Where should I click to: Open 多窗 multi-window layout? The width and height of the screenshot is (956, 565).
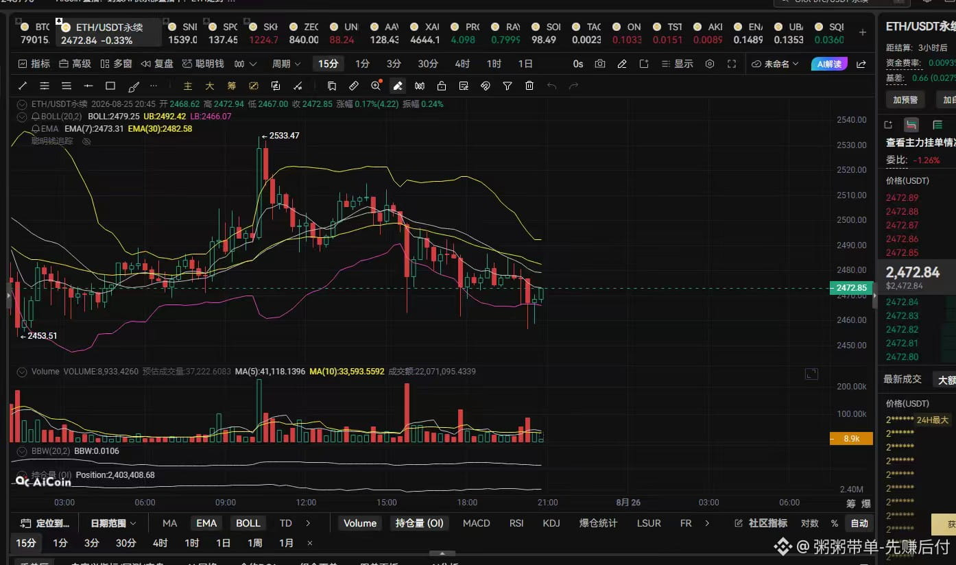pyautogui.click(x=116, y=64)
